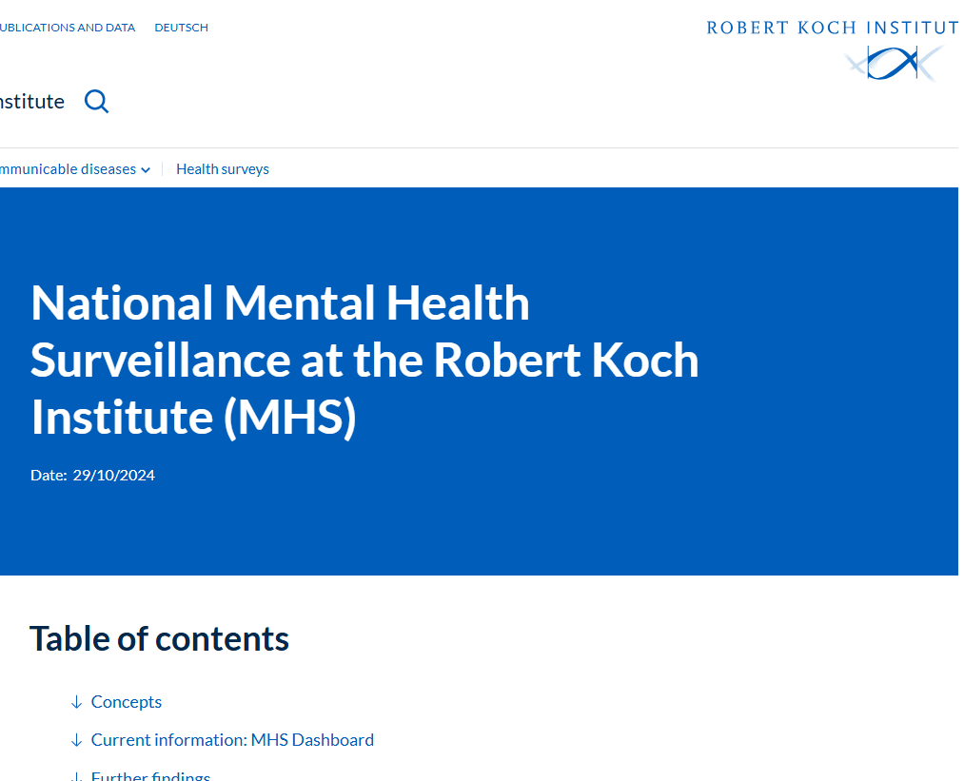Expand the communicable diseases dropdown chevron
964x781 pixels.
(x=146, y=170)
